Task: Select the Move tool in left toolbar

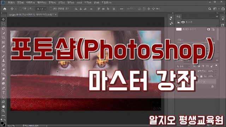Action: click(3, 19)
